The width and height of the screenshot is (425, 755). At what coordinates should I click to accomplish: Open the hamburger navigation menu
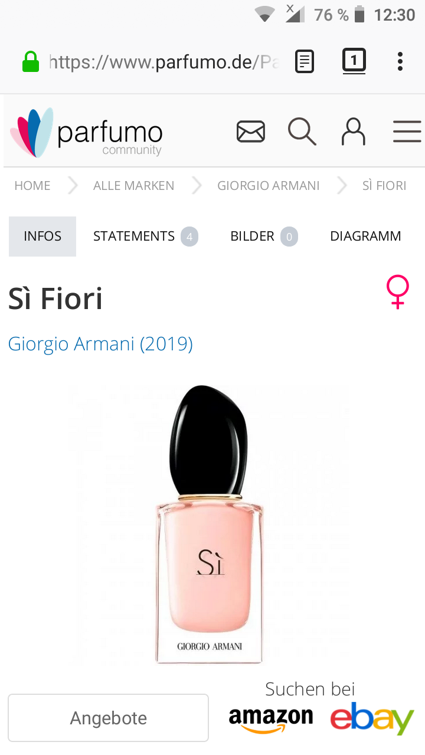pyautogui.click(x=407, y=131)
